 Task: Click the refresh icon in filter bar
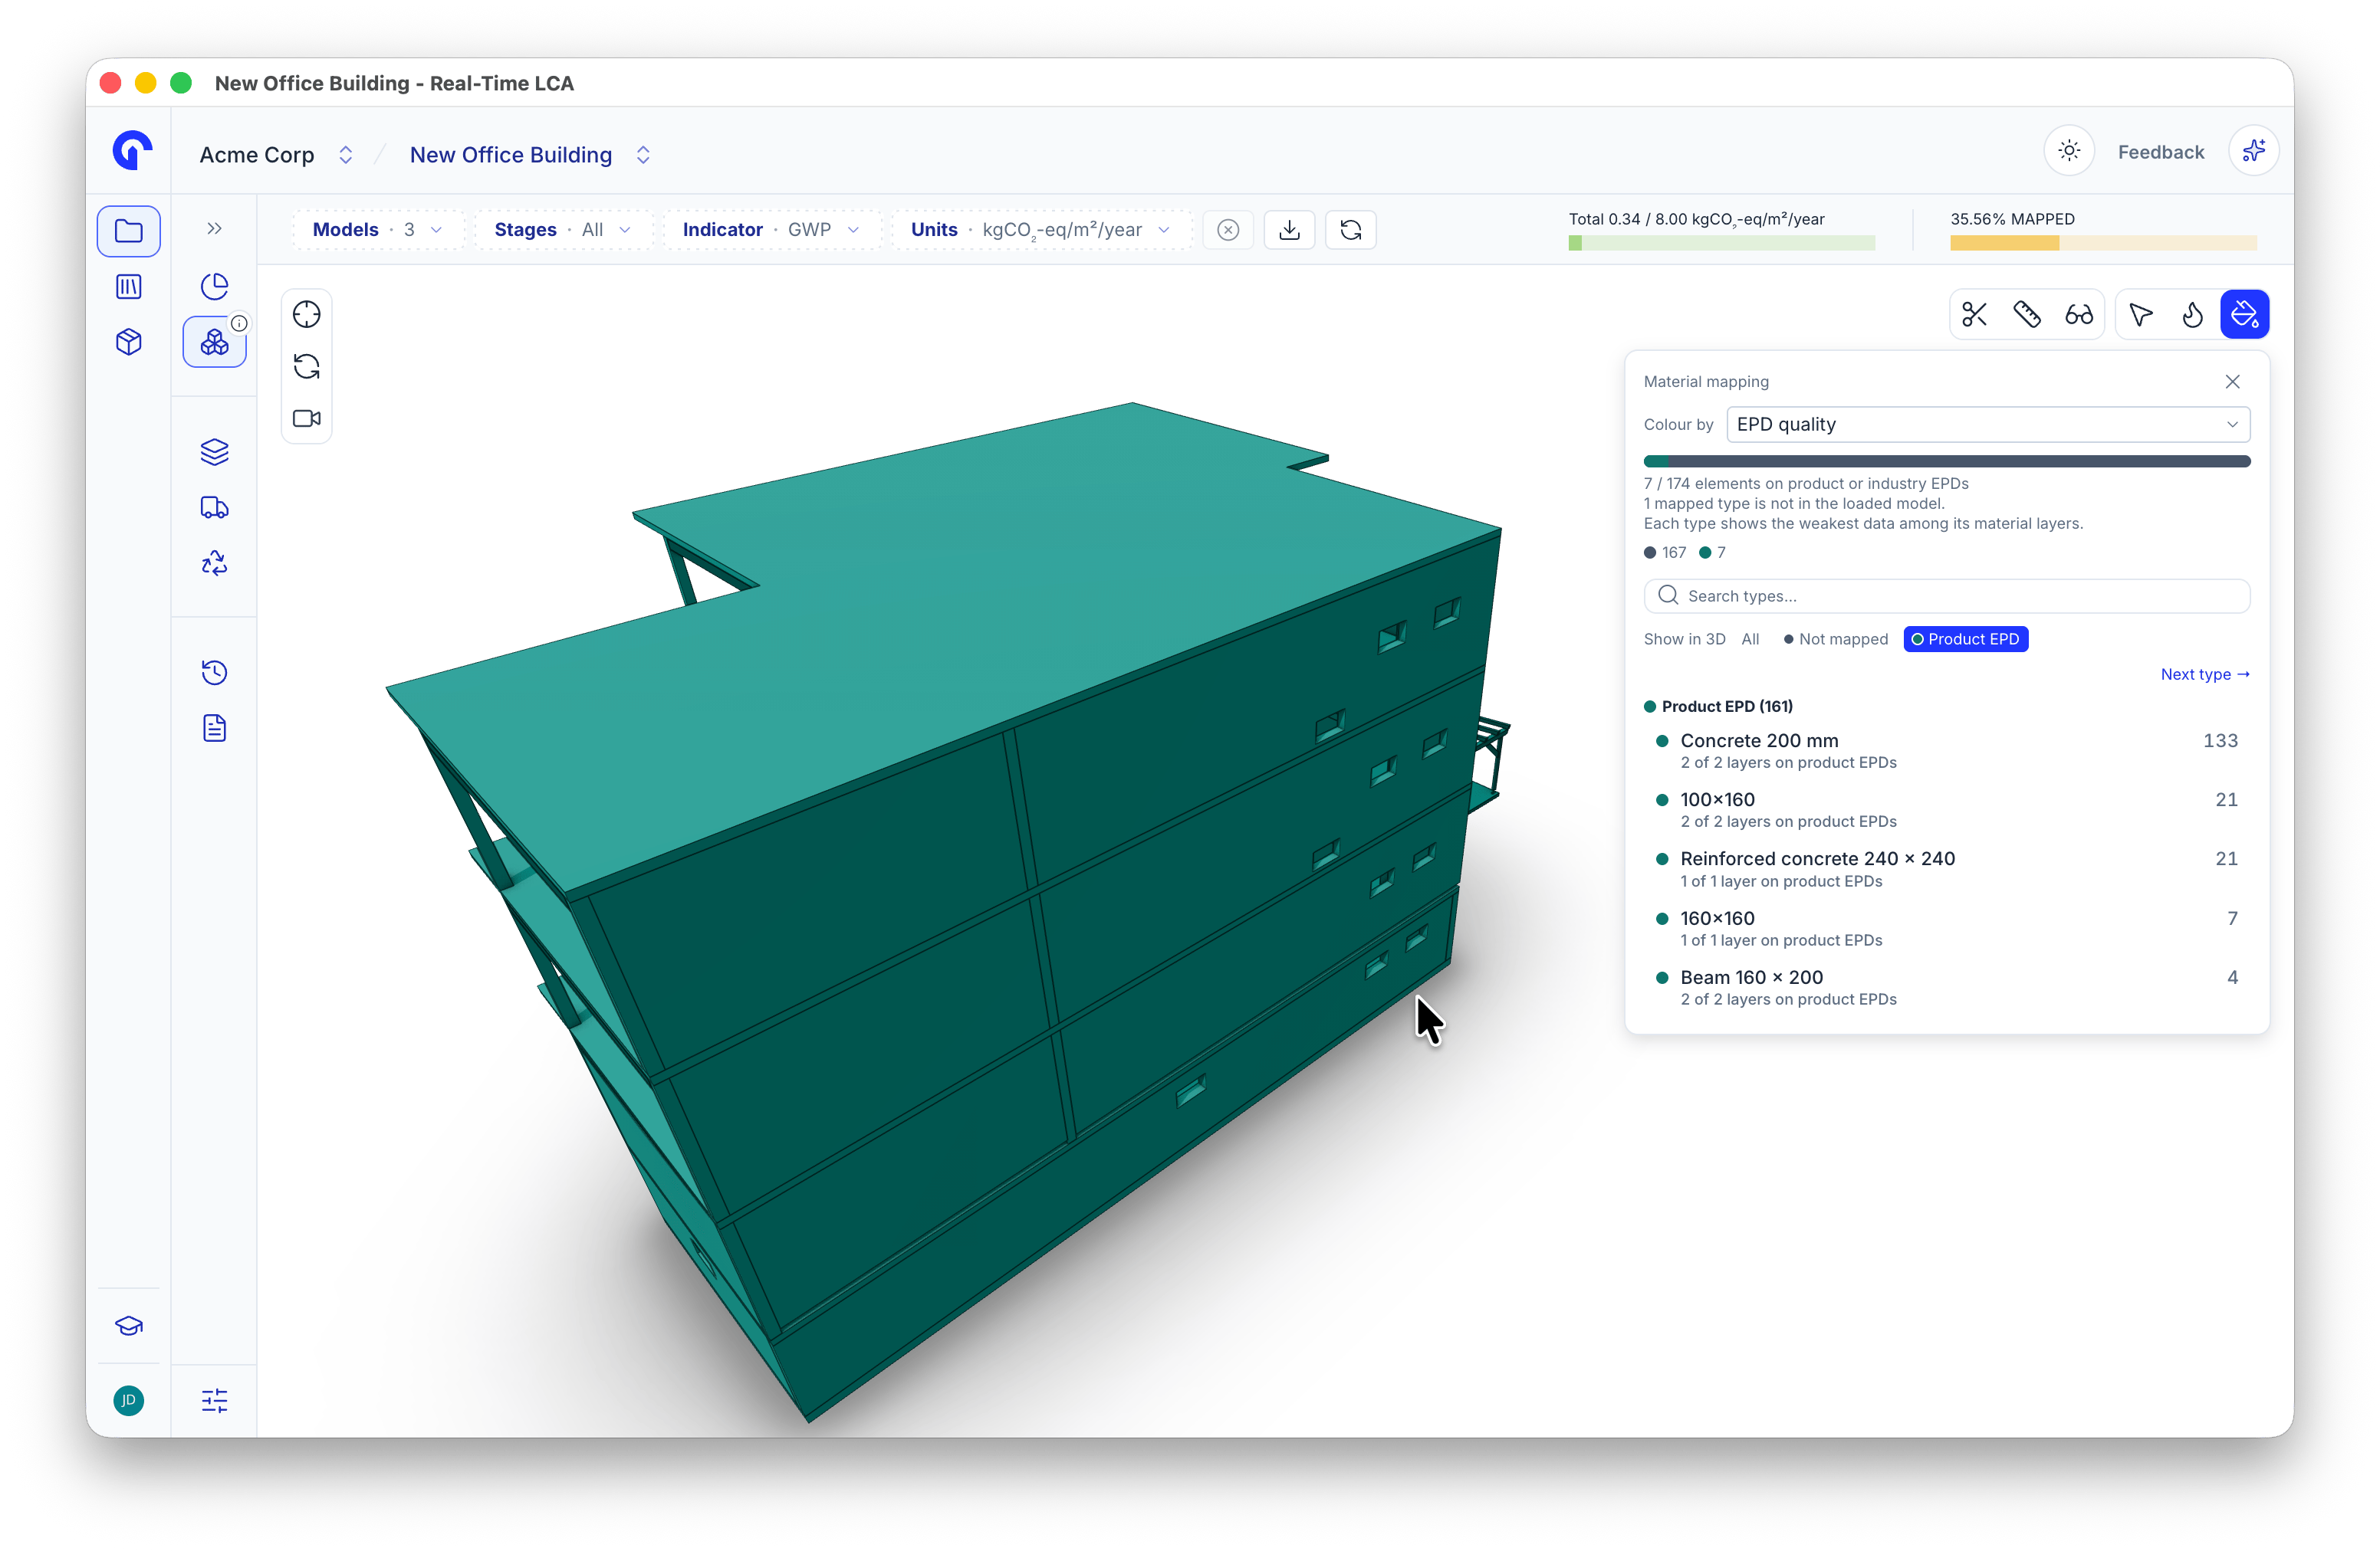(1350, 230)
